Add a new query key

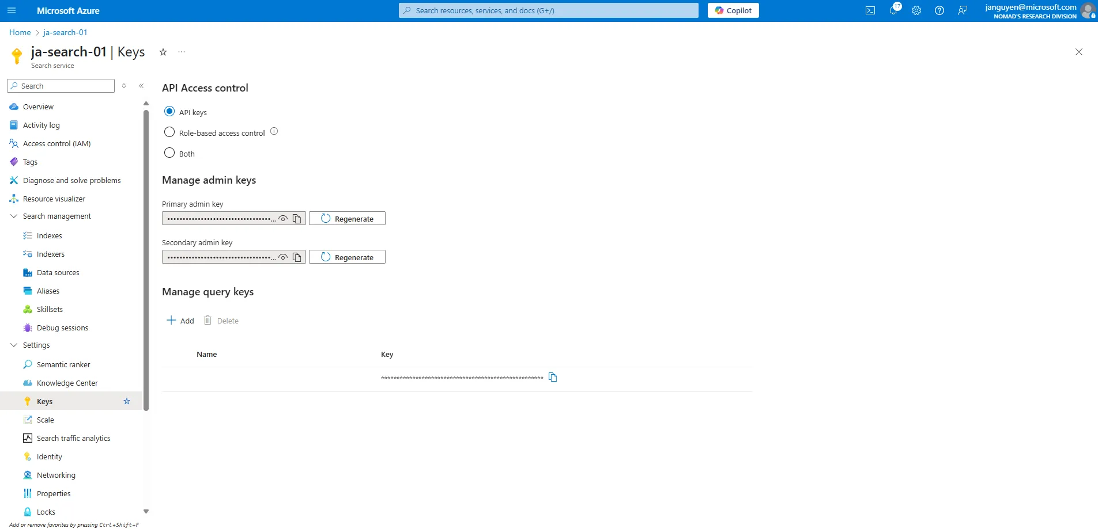[180, 321]
